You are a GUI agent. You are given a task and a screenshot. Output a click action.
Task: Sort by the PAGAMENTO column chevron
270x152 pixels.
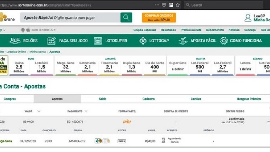tap(86, 111)
